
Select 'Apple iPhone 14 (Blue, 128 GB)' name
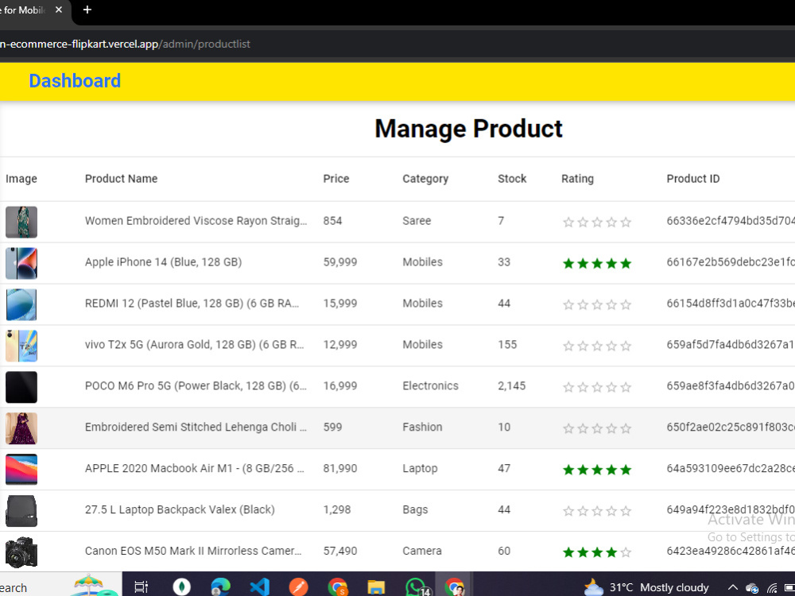(163, 262)
